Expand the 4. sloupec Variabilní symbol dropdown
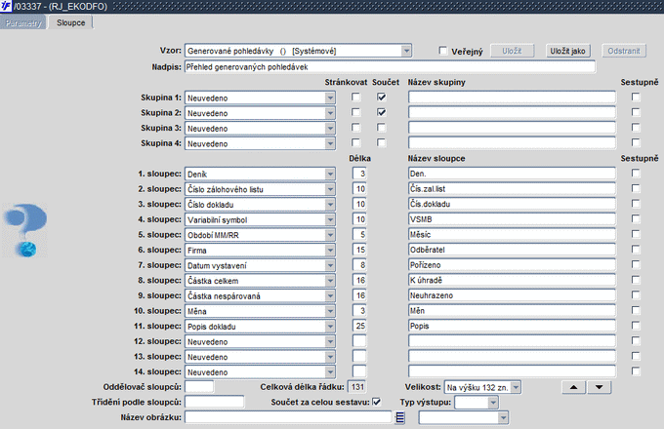The height and width of the screenshot is (429, 664). pyautogui.click(x=330, y=219)
